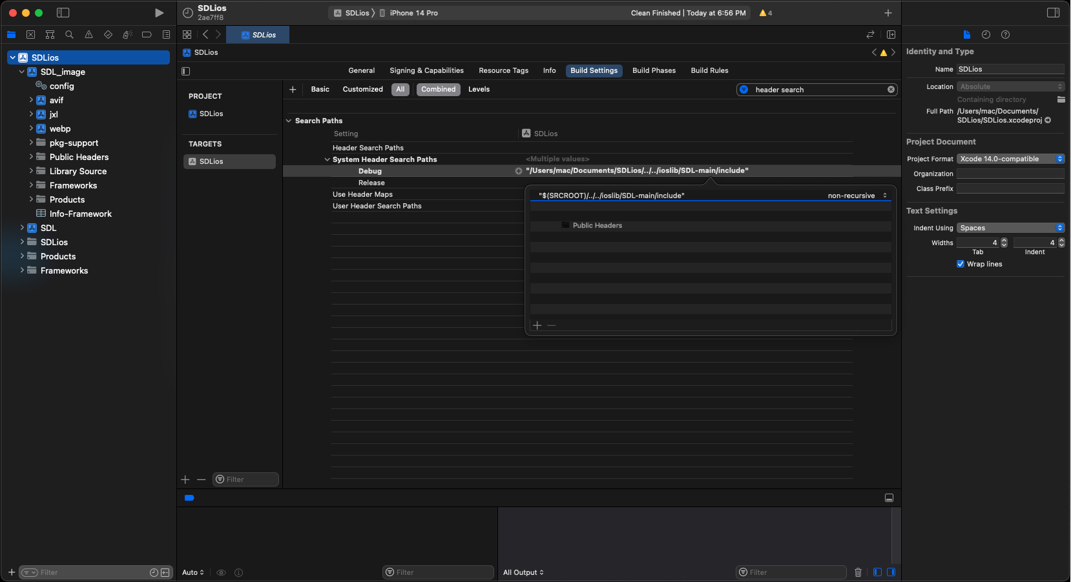1071x582 pixels.
Task: Open the report navigator
Action: click(x=166, y=35)
